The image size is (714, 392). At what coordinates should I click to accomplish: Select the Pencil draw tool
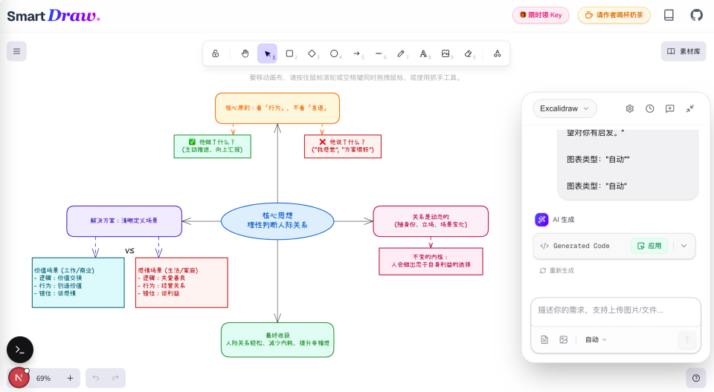pyautogui.click(x=401, y=53)
